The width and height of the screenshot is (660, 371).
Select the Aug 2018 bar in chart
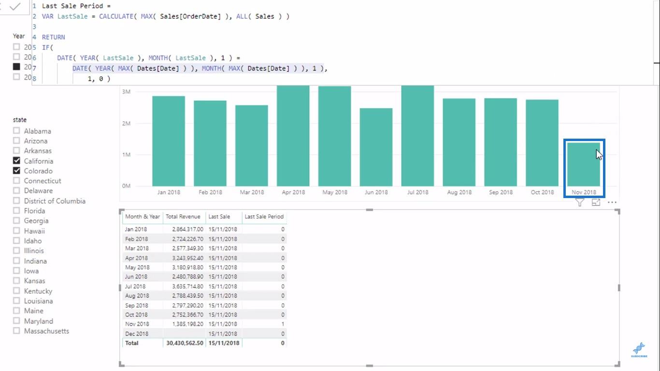[x=459, y=142]
